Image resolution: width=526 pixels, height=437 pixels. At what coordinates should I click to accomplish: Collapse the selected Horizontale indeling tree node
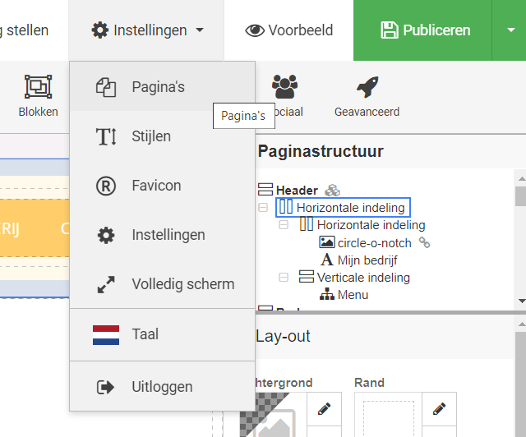pyautogui.click(x=263, y=208)
